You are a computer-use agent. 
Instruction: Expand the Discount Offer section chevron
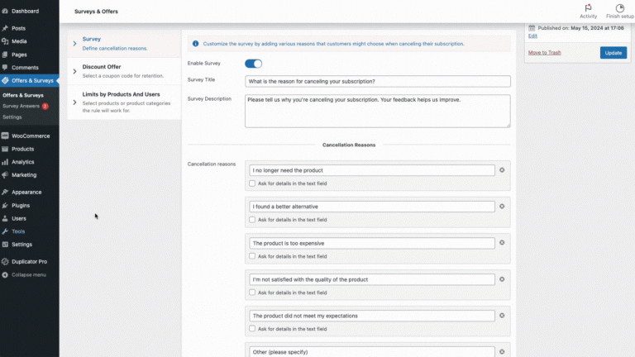(x=74, y=71)
